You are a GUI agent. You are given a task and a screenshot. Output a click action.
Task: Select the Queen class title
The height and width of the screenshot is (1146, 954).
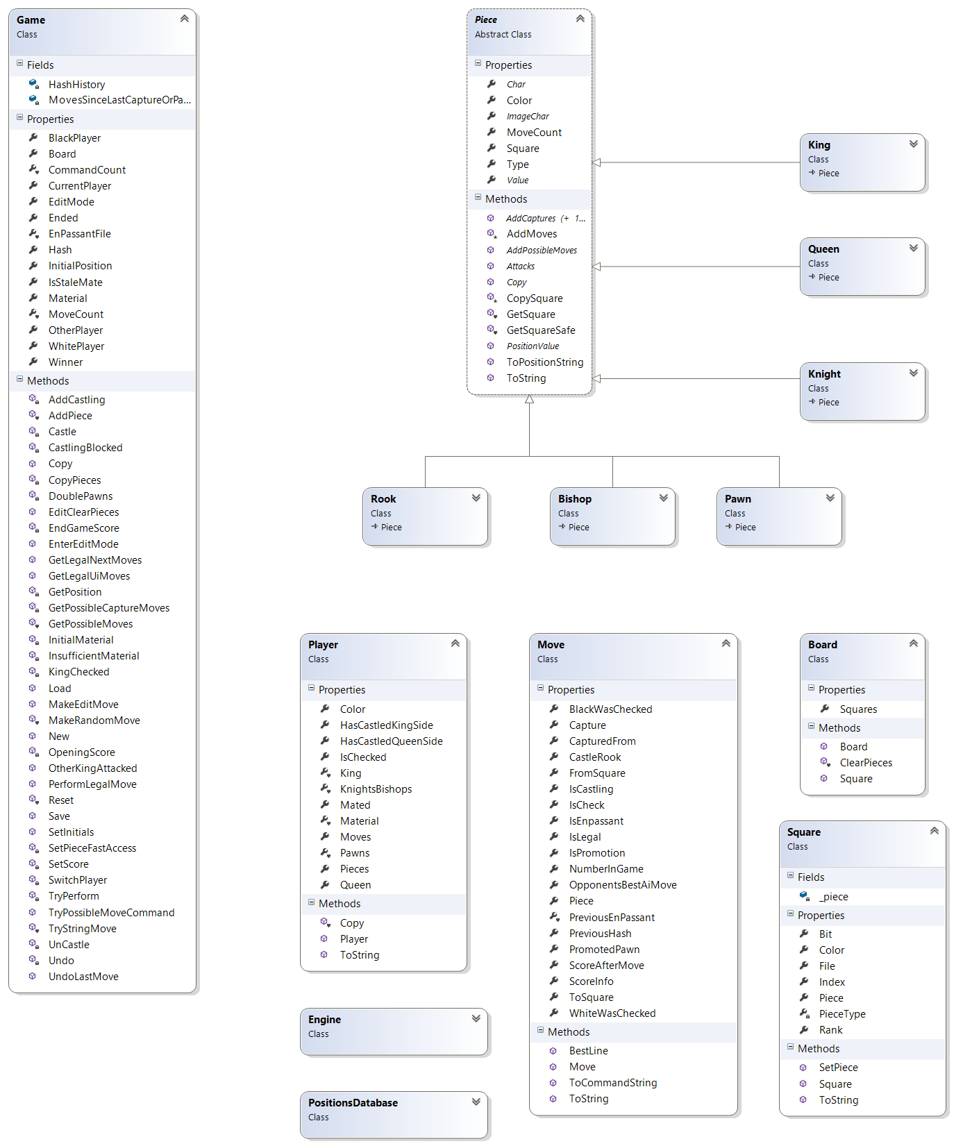click(823, 249)
